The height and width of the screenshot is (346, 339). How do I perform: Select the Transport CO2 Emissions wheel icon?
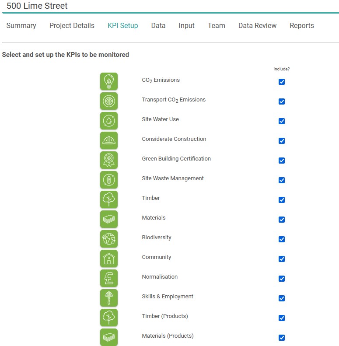coord(109,101)
